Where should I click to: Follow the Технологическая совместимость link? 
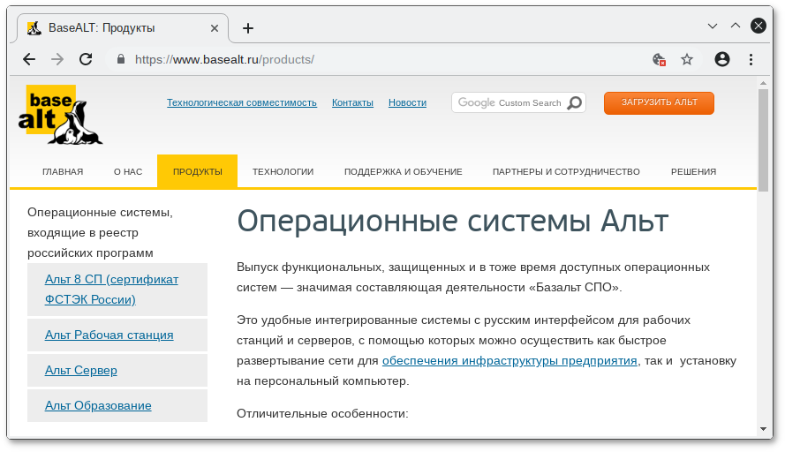tap(242, 102)
